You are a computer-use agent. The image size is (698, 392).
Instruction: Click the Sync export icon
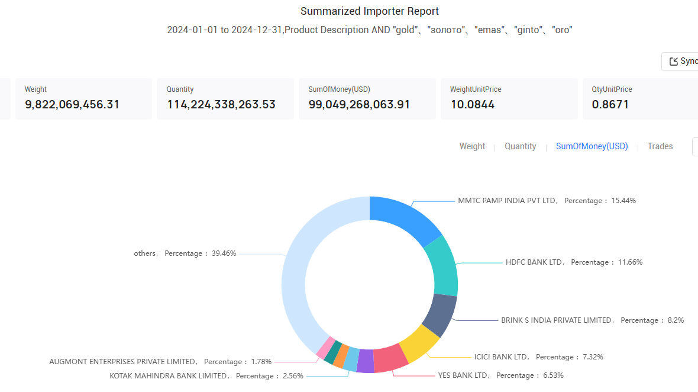click(674, 62)
